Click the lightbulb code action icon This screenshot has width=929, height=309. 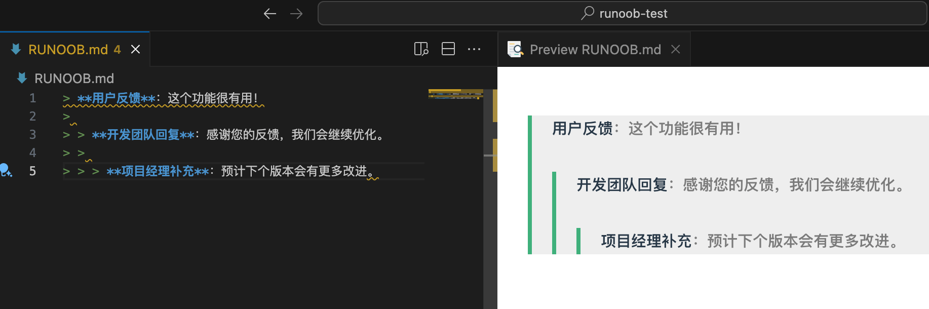[x=6, y=170]
